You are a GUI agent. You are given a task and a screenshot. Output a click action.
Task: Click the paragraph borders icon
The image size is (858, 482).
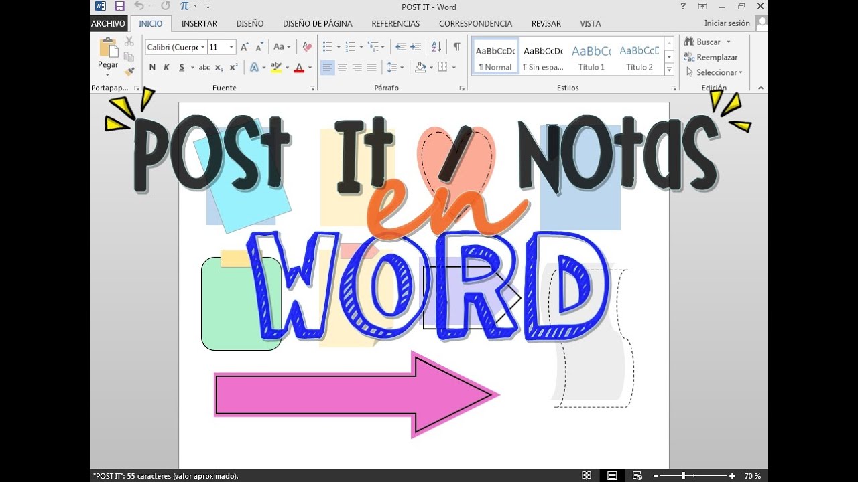click(442, 68)
